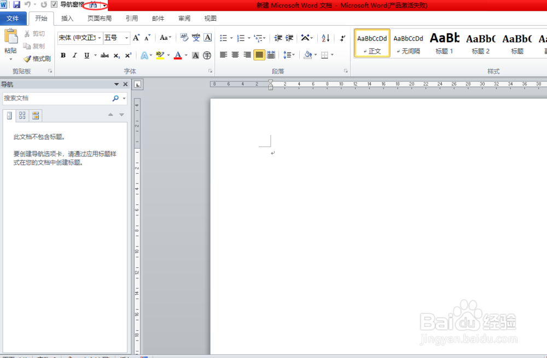Image resolution: width=547 pixels, height=358 pixels.
Task: Toggle subscript formatting
Action: click(117, 55)
